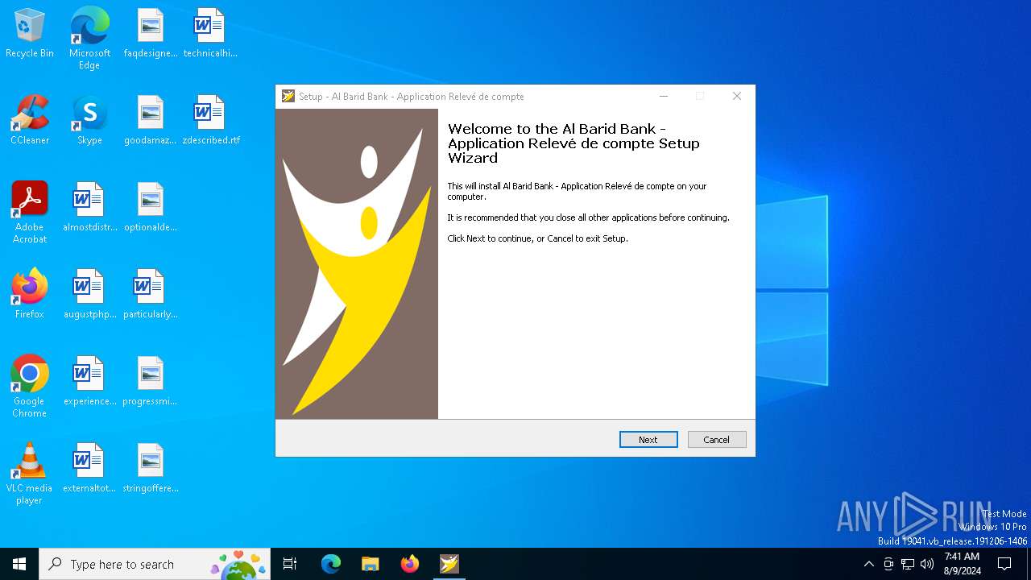Select the zdescribed.rtf document

click(211, 120)
